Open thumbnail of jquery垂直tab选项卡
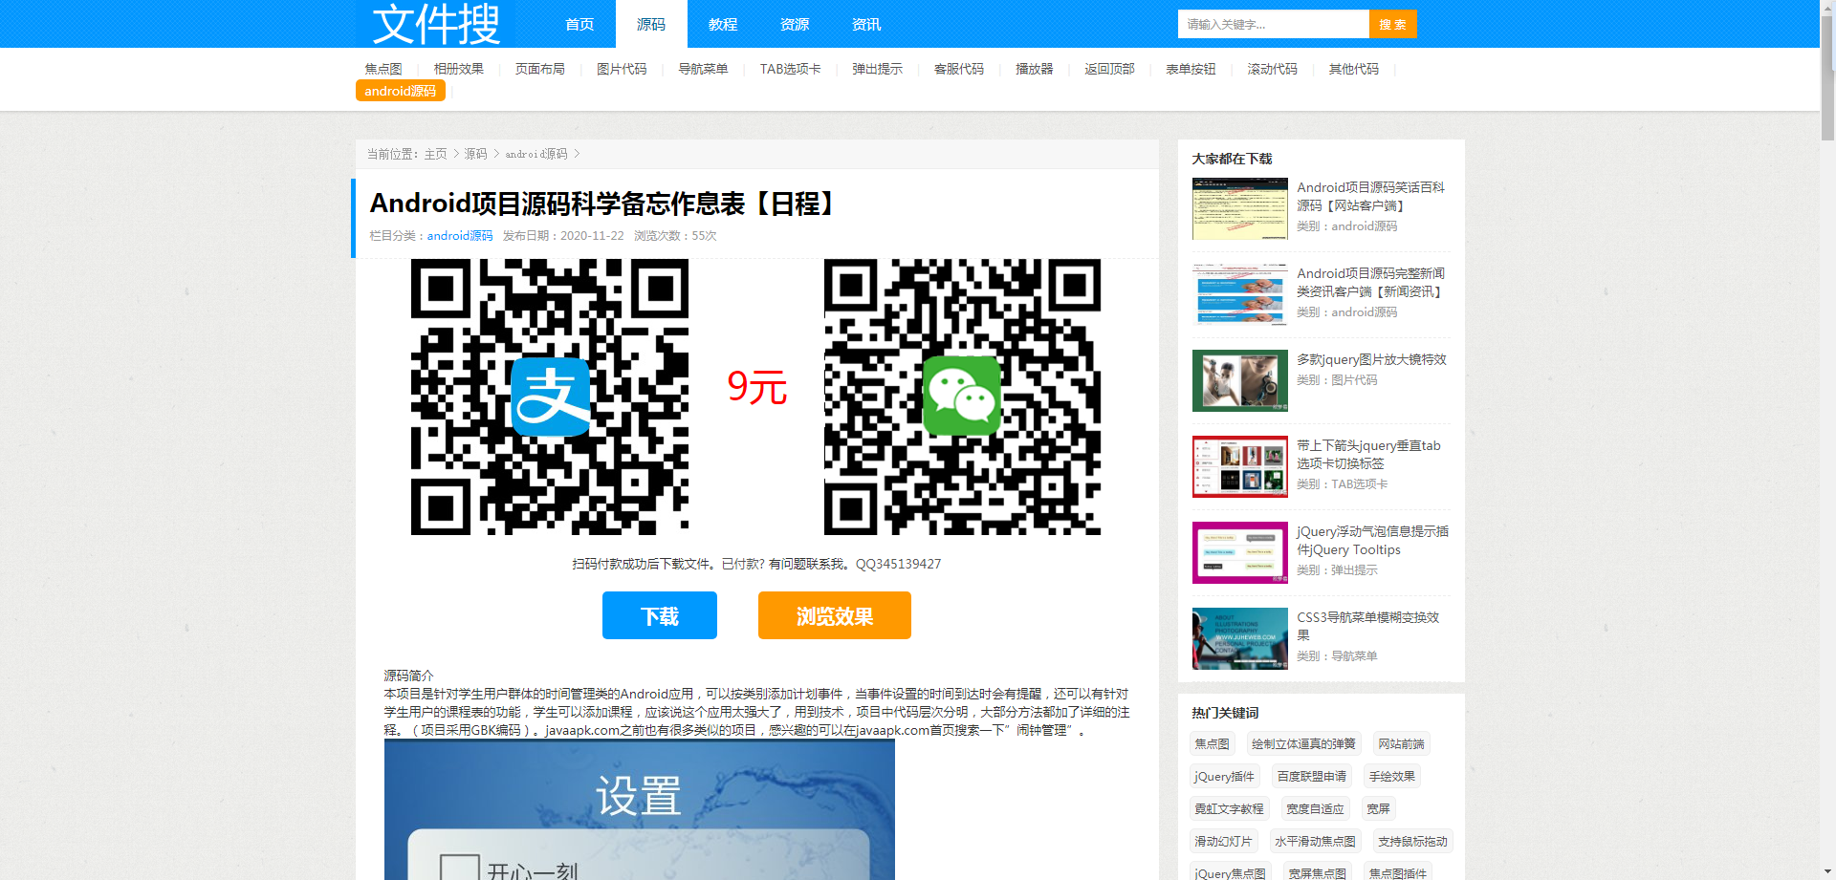This screenshot has height=880, width=1836. (x=1240, y=466)
